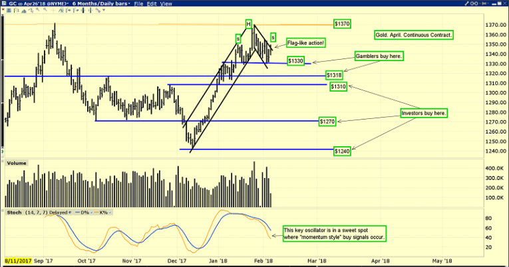The image size is (509, 267).
Task: Toggle the Stoch Delayed blue dot indicator
Action: pyautogui.click(x=70, y=213)
